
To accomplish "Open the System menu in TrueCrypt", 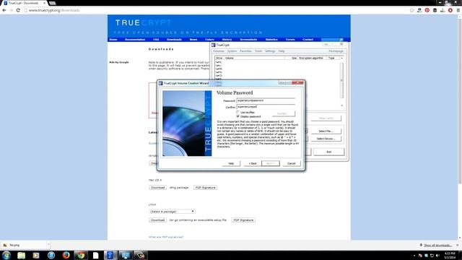I will point(232,51).
